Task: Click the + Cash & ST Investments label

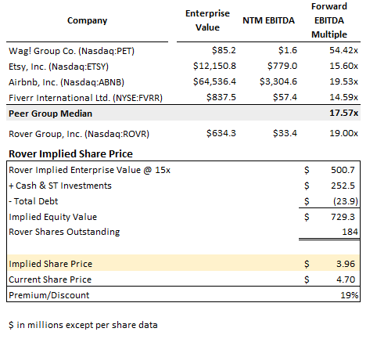Action: point(60,186)
